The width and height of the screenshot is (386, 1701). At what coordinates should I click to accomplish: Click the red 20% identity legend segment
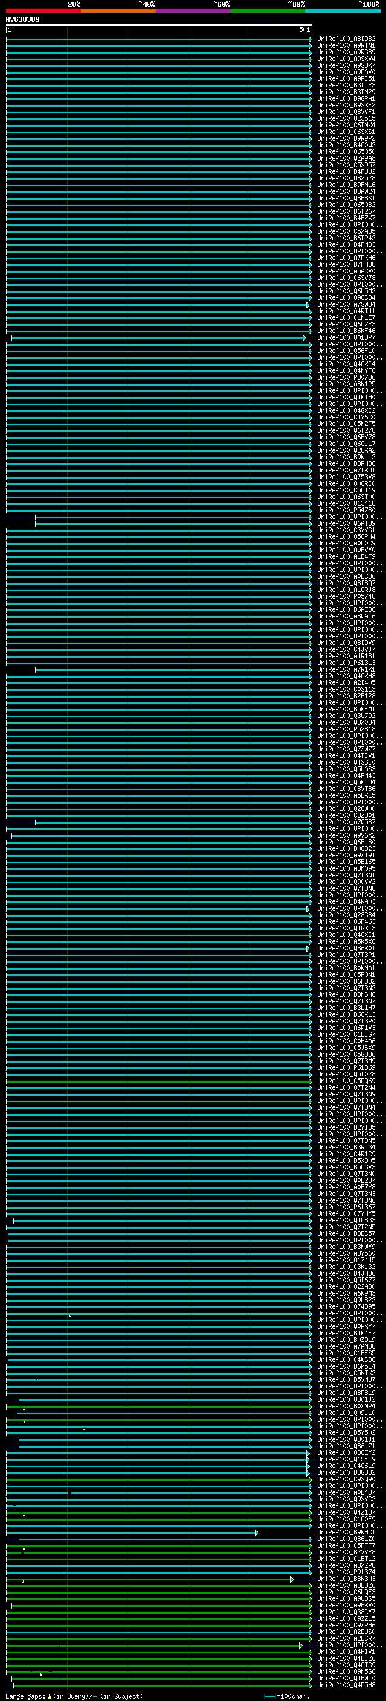click(x=43, y=11)
